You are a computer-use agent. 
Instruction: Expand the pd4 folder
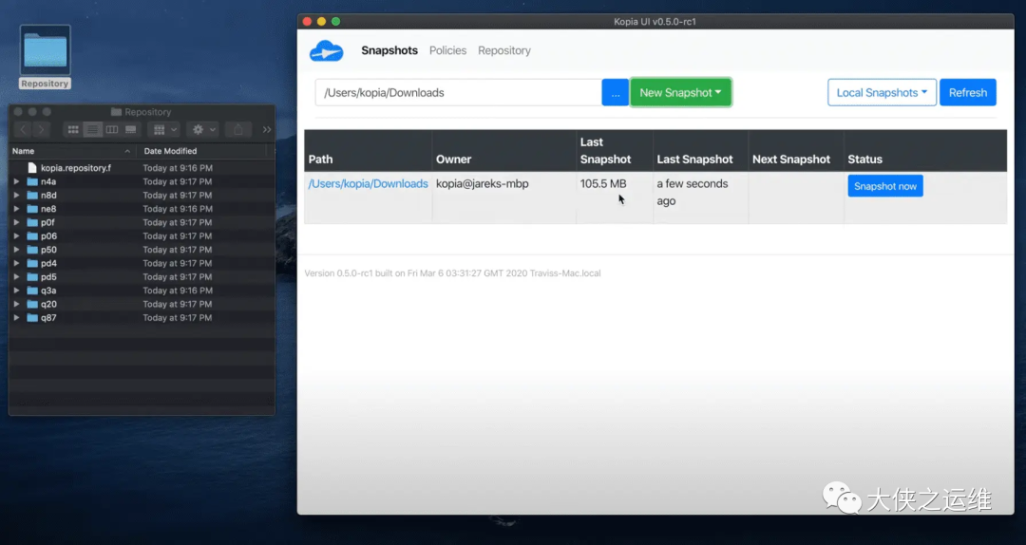click(16, 263)
